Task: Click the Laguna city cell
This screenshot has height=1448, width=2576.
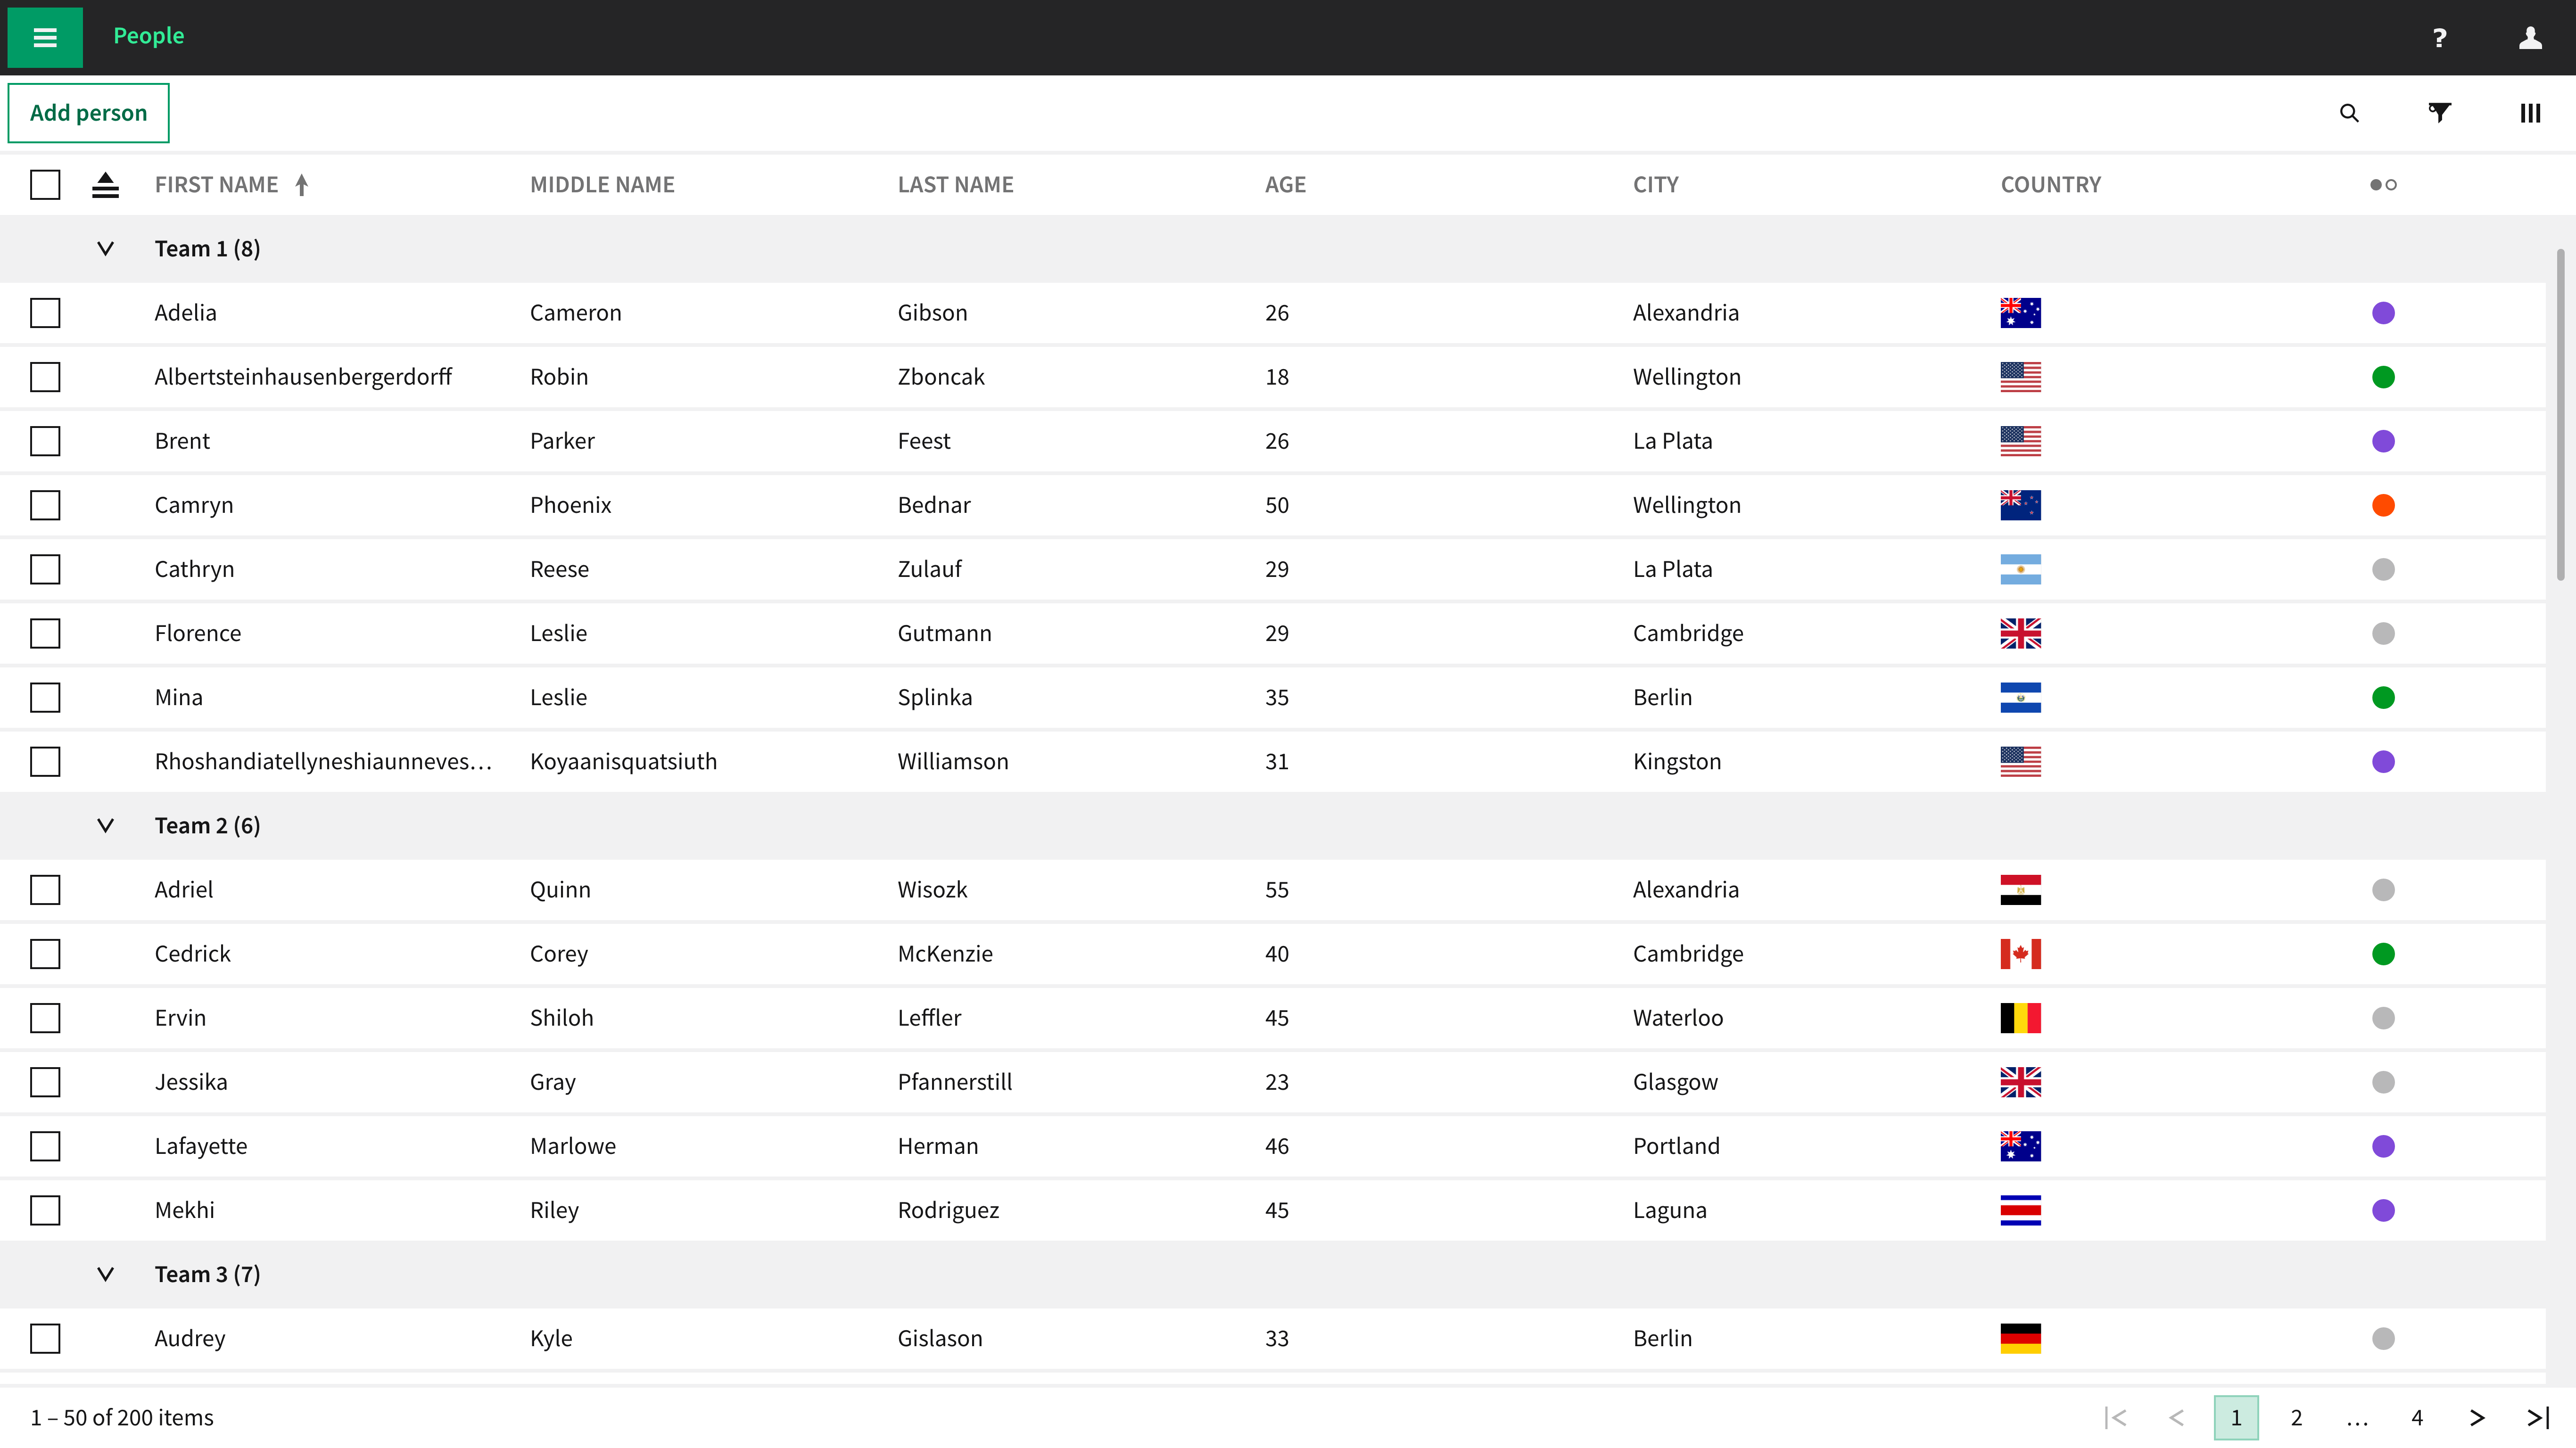Action: pyautogui.click(x=1669, y=1210)
